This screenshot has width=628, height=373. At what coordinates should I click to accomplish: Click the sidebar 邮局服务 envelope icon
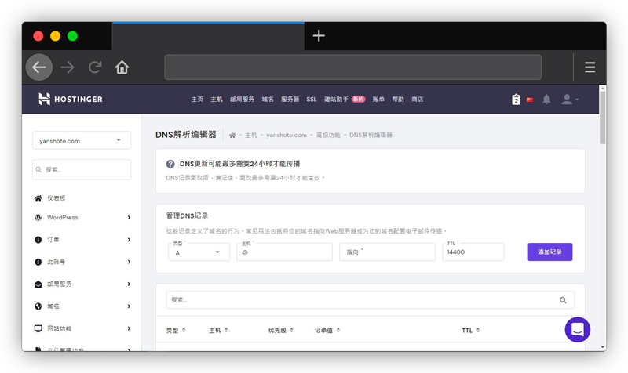pyautogui.click(x=38, y=284)
